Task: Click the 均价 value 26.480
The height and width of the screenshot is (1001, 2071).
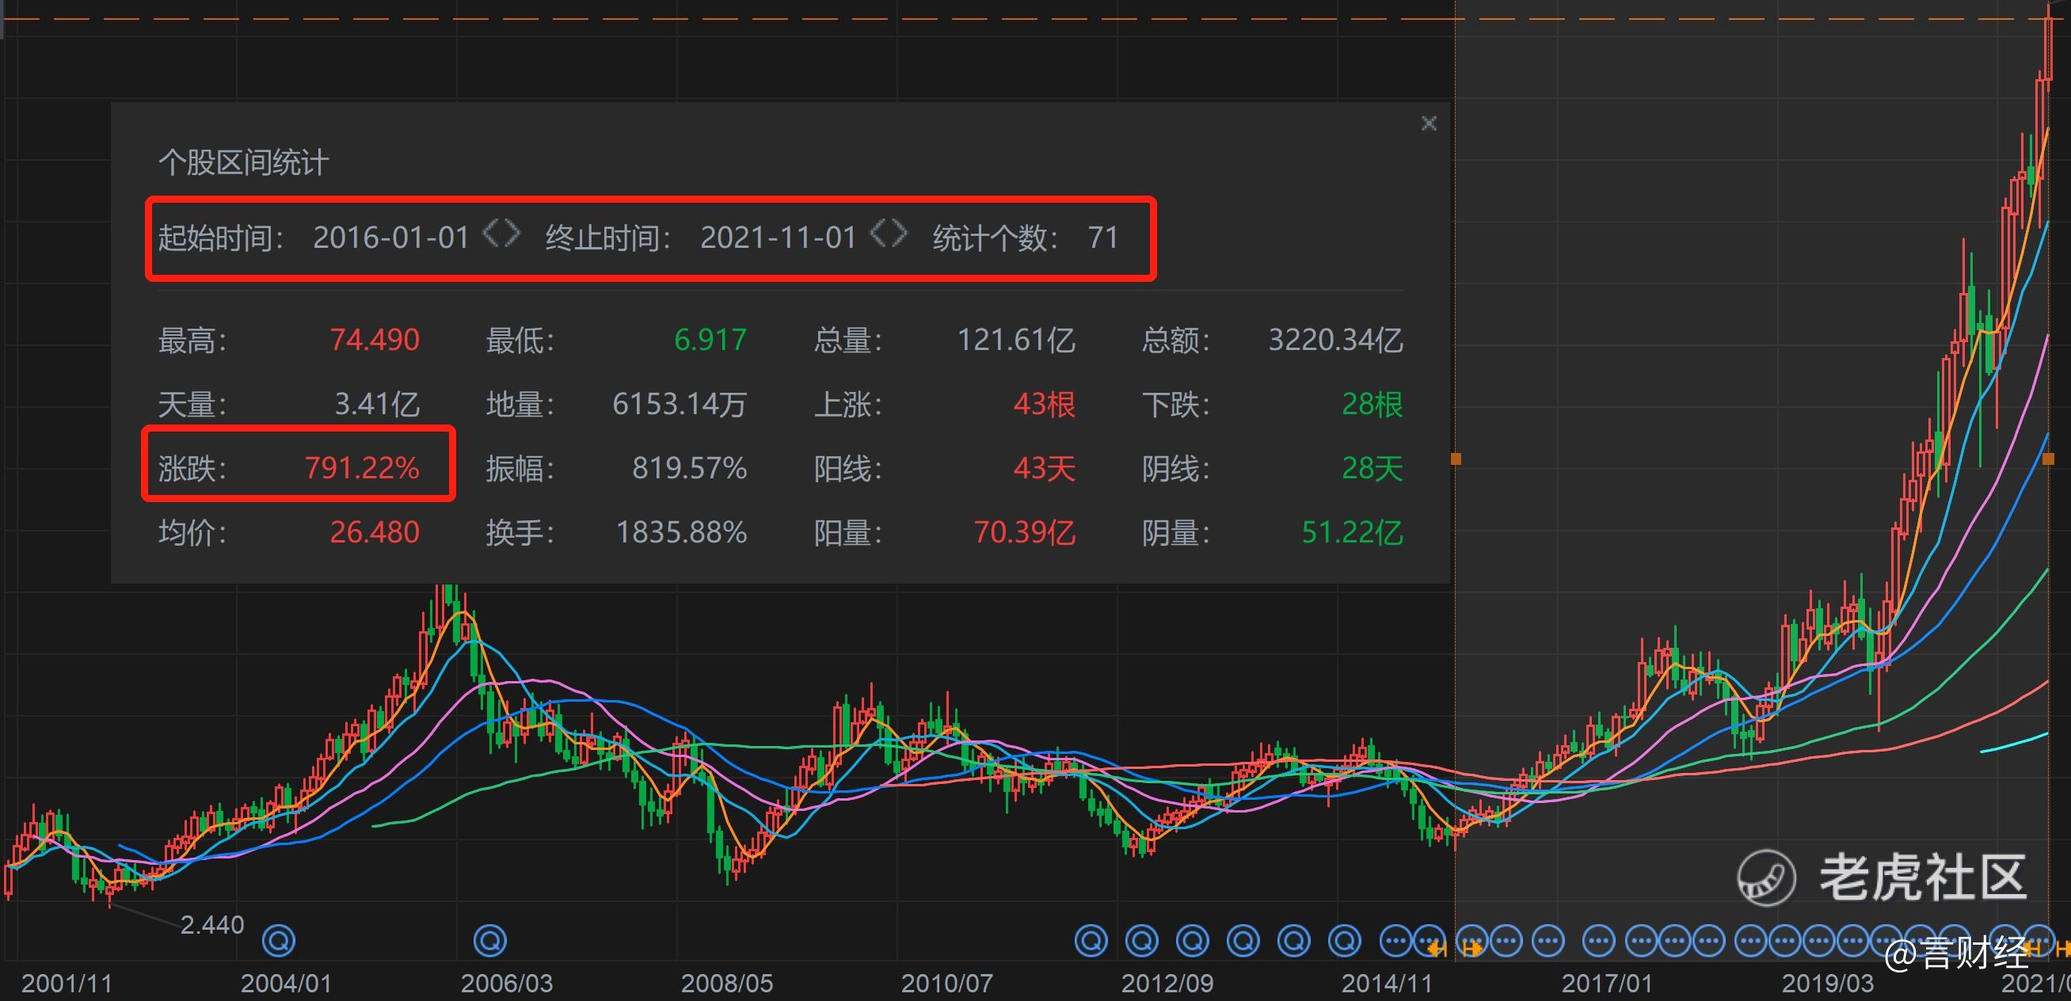Action: pyautogui.click(x=375, y=532)
